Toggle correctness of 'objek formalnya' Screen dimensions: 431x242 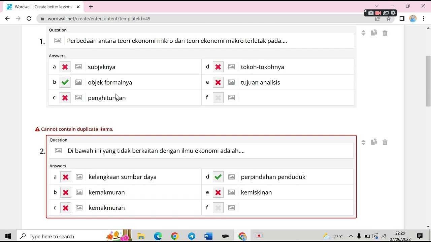65,82
